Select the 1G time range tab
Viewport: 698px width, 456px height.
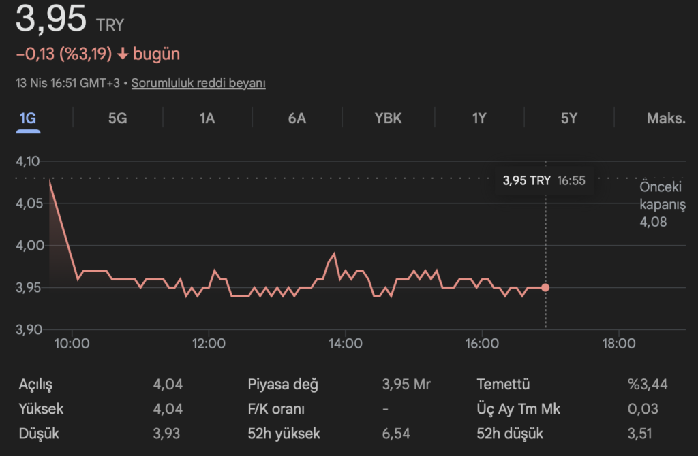pyautogui.click(x=27, y=118)
